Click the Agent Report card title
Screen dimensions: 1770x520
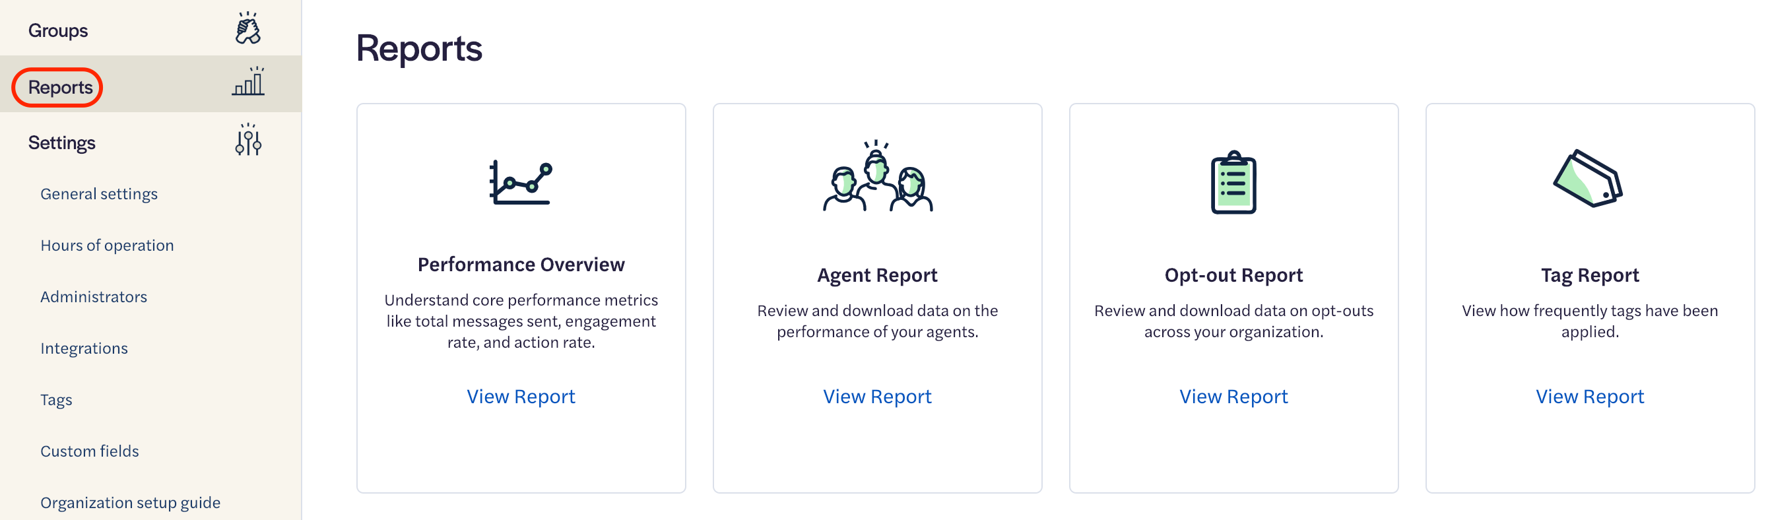click(878, 275)
